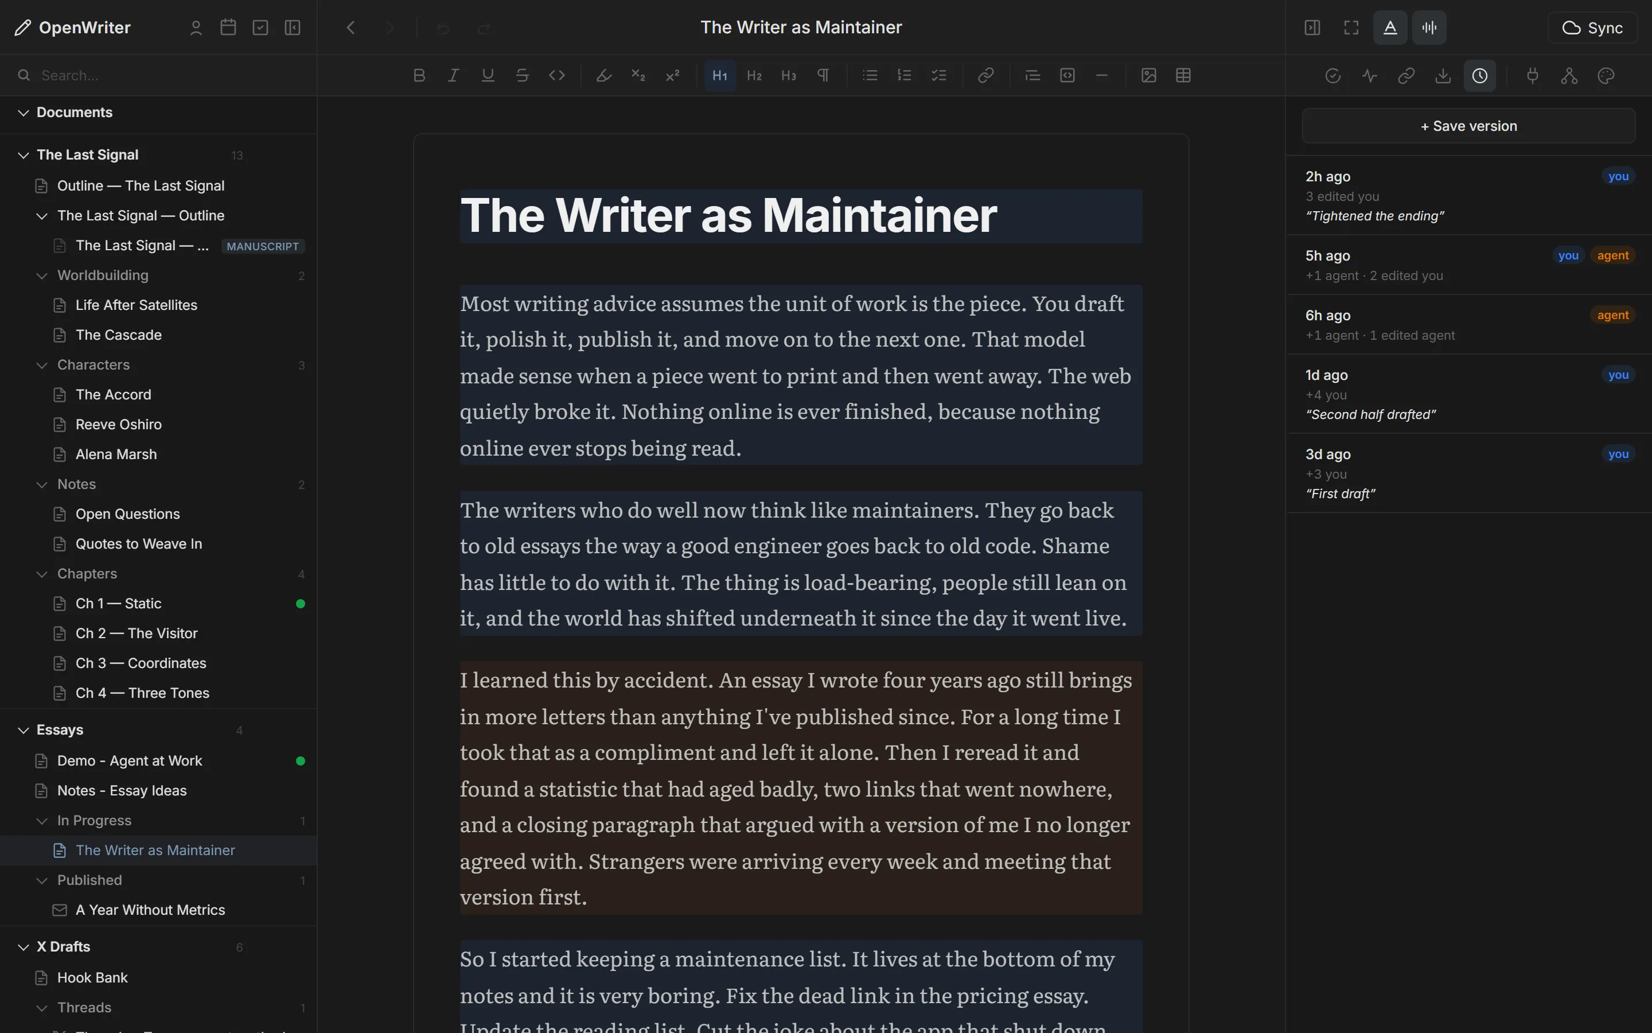Open the version history panel

tap(1480, 75)
